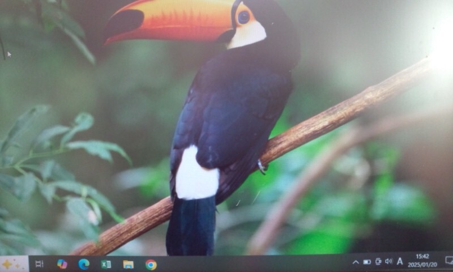Screen dimensions: 453x272
Task: Open the speaker volume control
Action: [388, 261]
